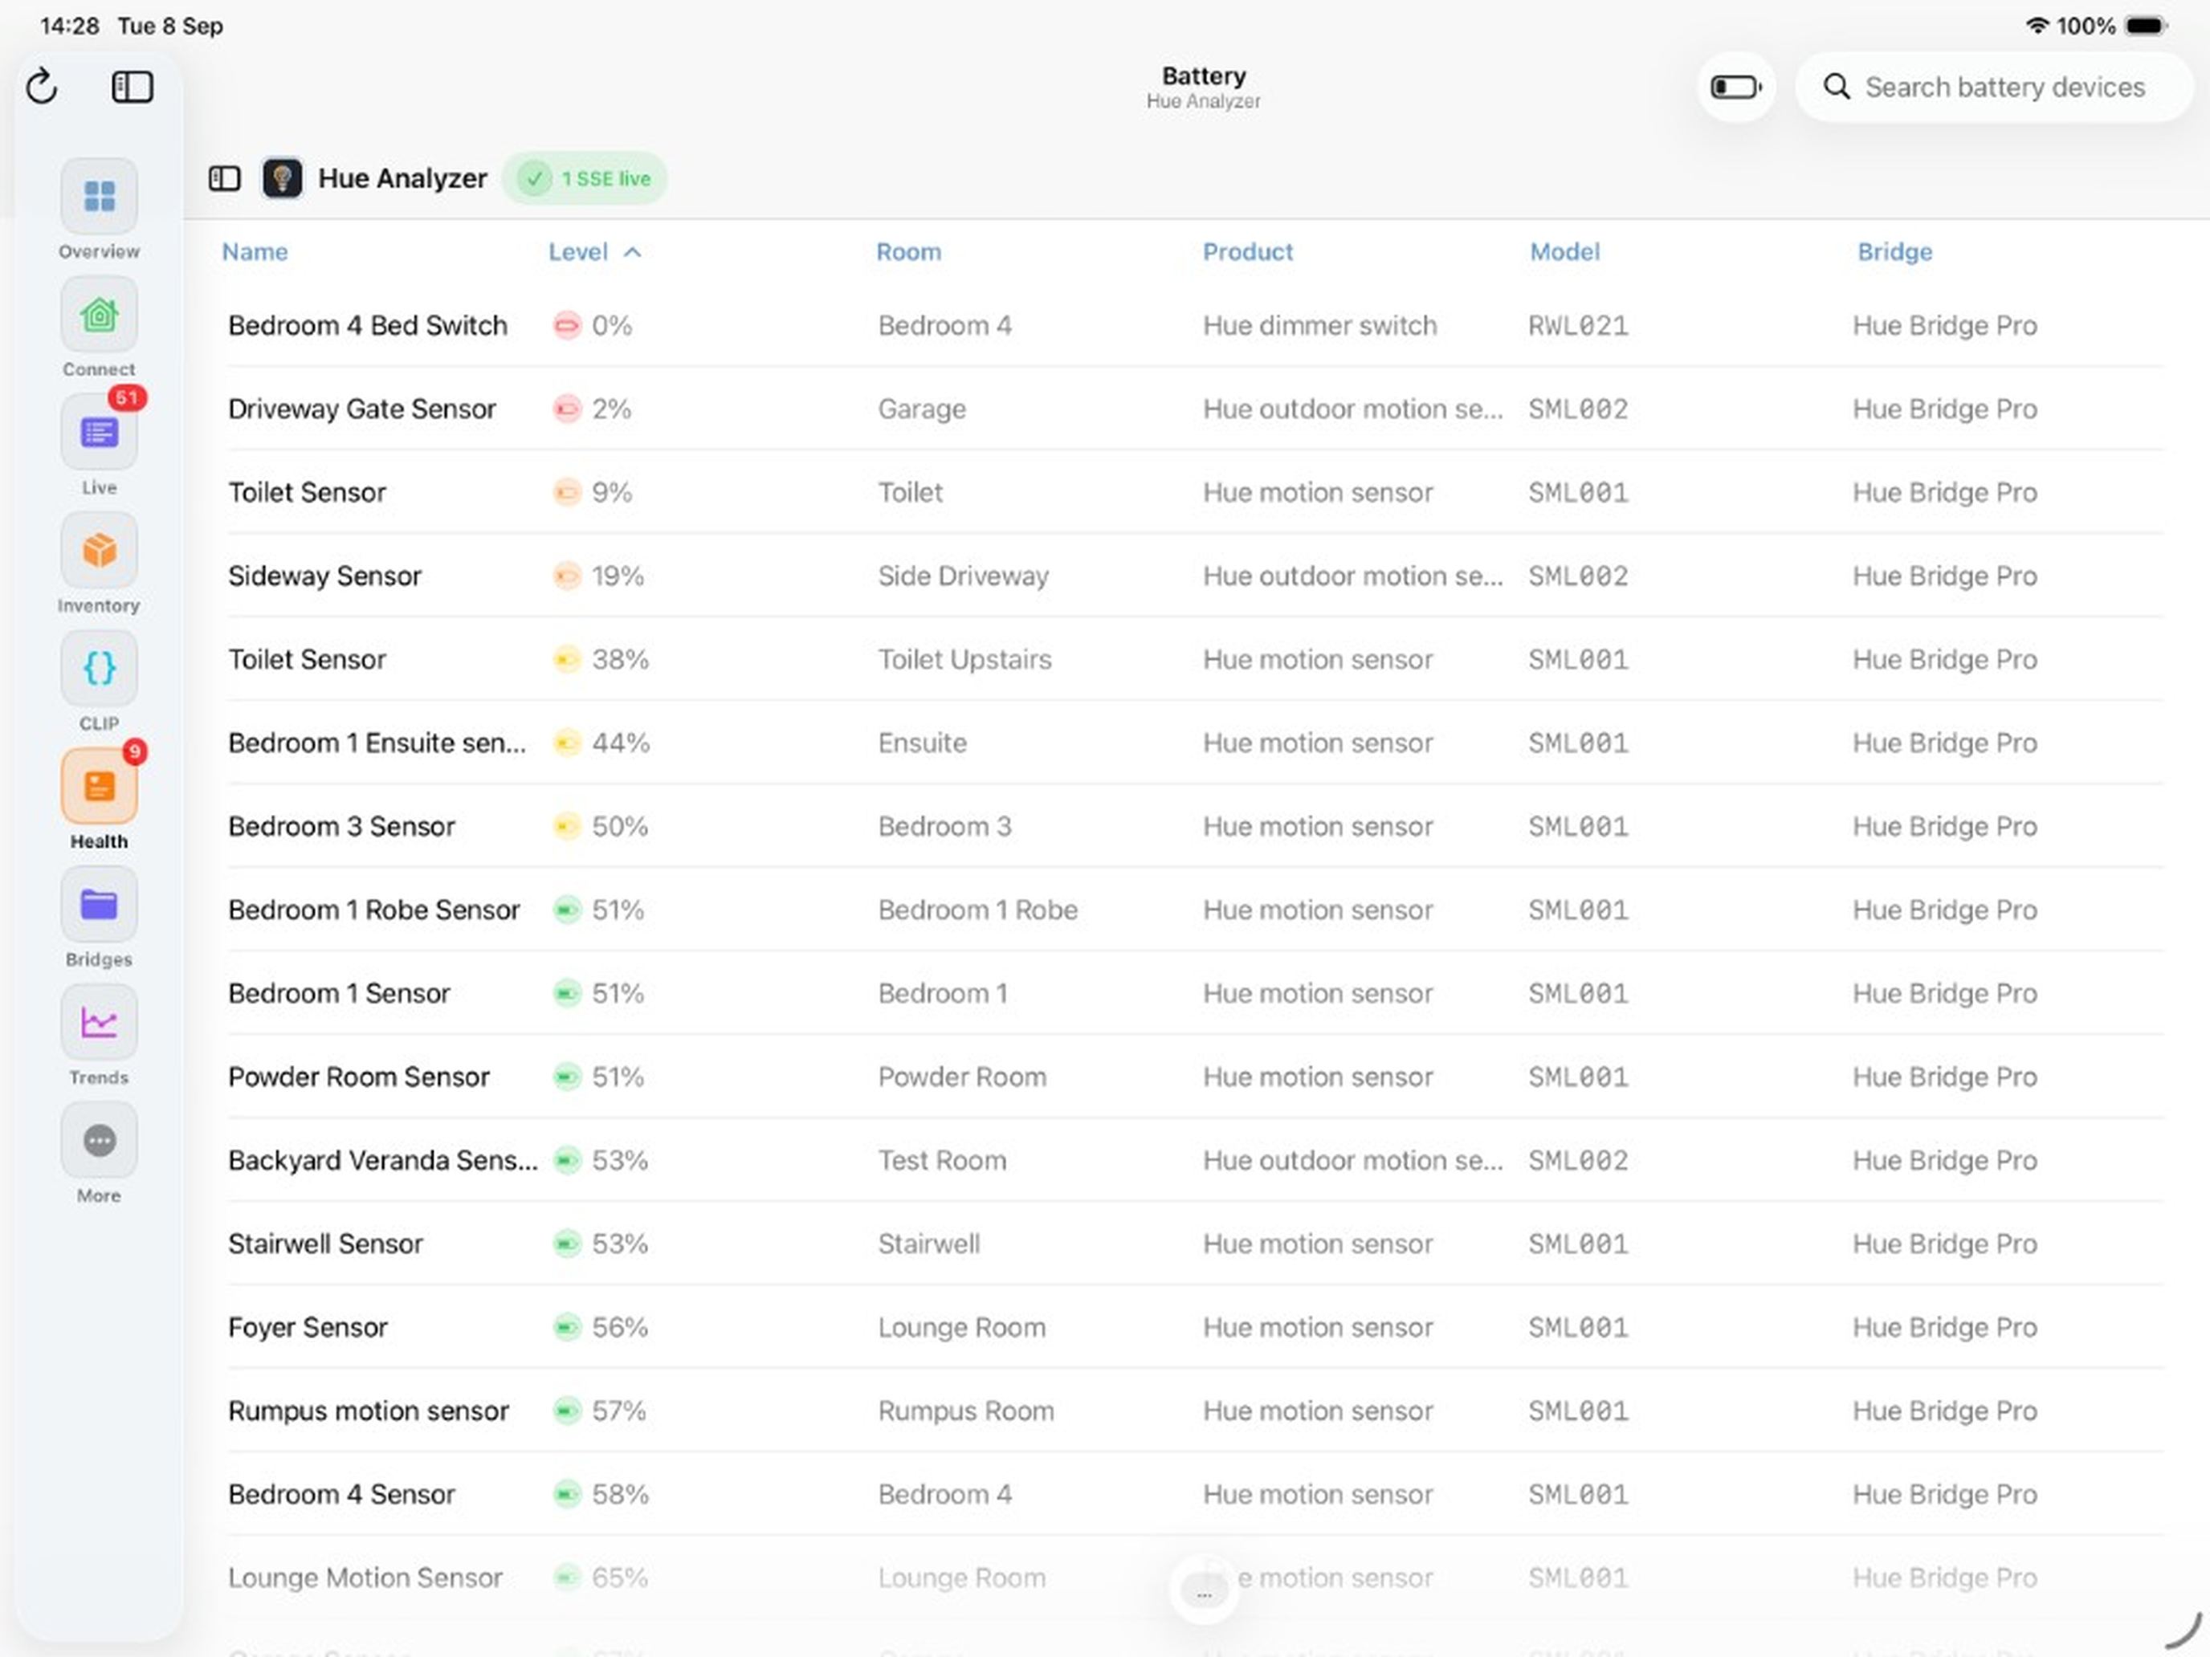Open the Overview section
The image size is (2210, 1657).
point(99,210)
